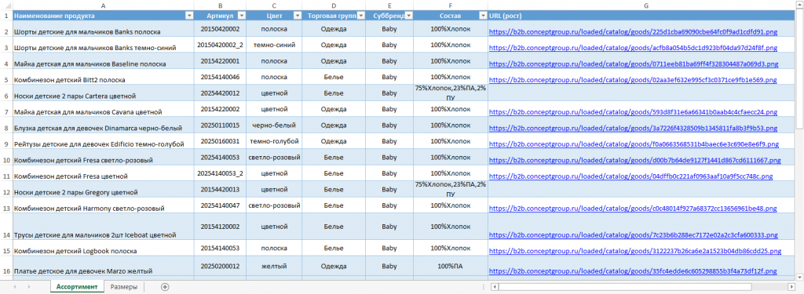Switch to the Ассортимент sheet tab
The height and width of the screenshot is (294, 804).
point(76,287)
